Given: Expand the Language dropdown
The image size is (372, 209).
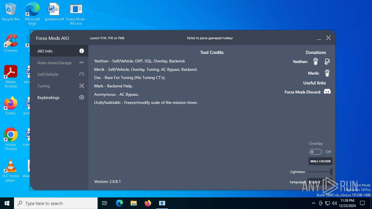Looking at the screenshot, I should pyautogui.click(x=320, y=182).
